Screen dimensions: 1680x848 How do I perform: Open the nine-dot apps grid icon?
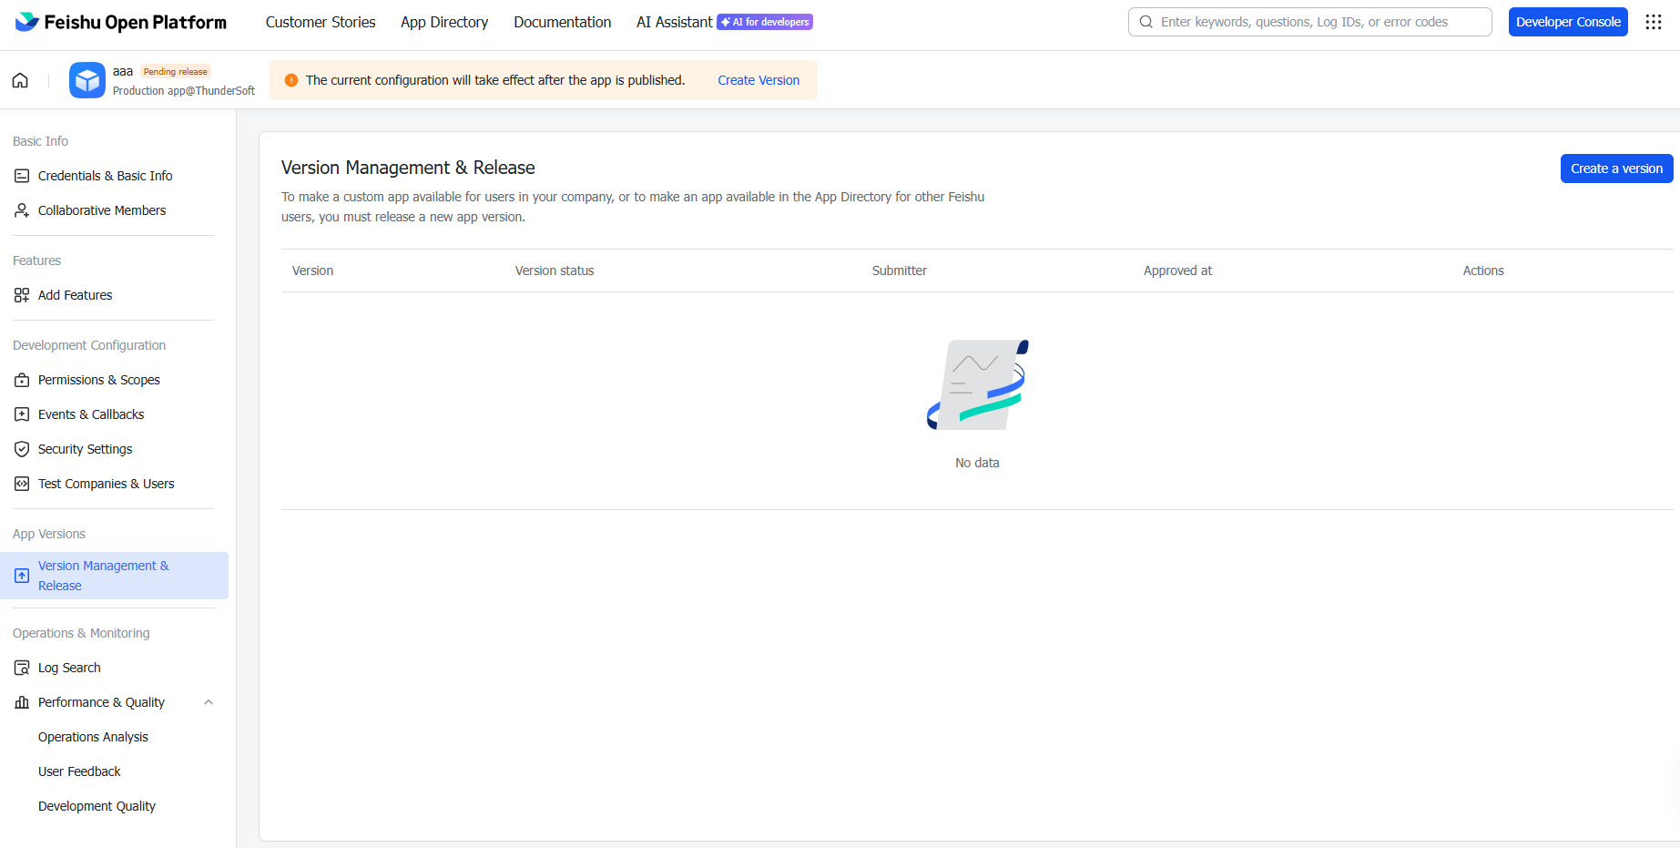tap(1653, 22)
